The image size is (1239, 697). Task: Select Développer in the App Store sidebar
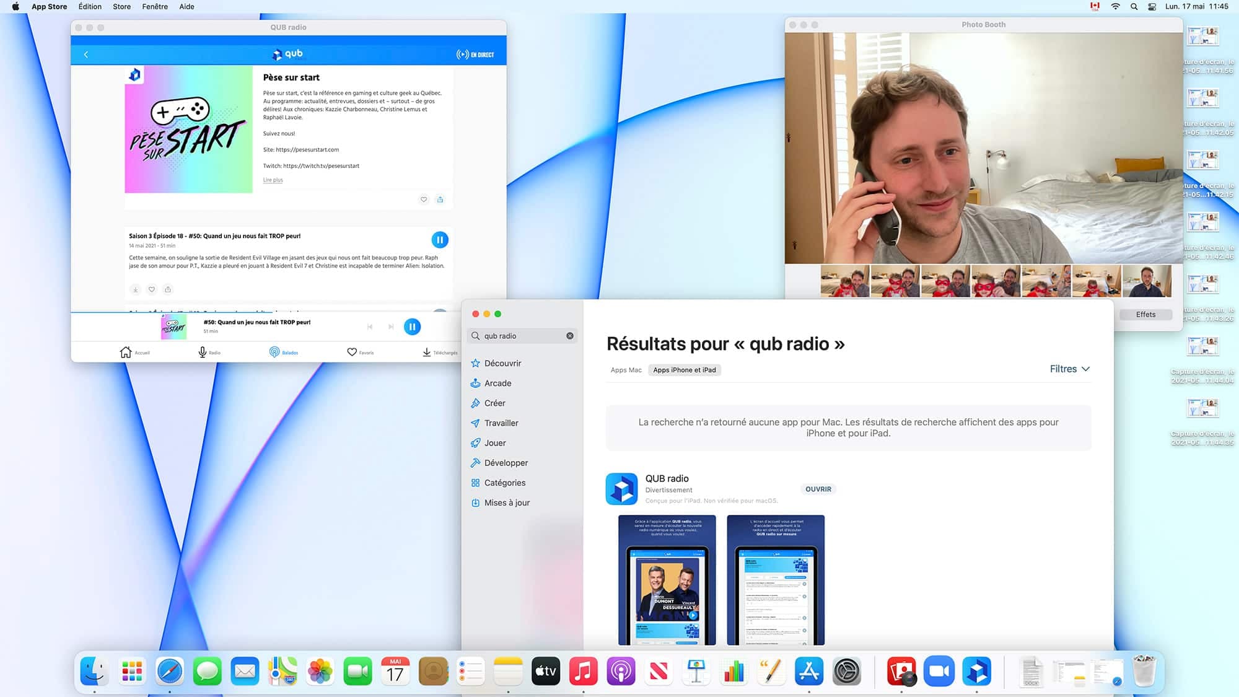(506, 462)
